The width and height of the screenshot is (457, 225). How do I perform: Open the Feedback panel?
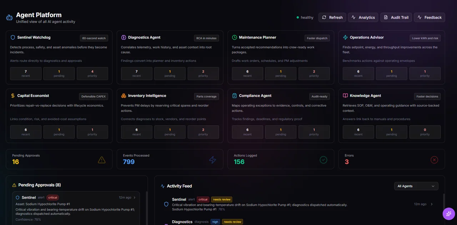(x=430, y=17)
